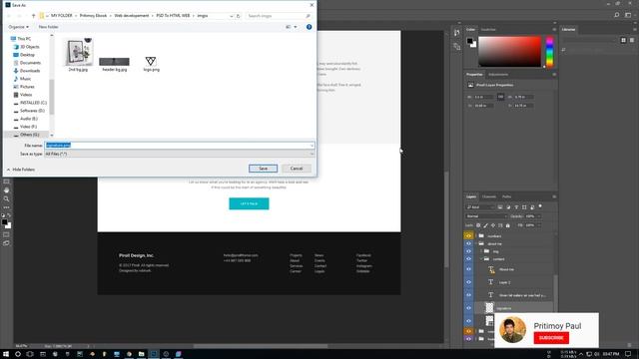Image resolution: width=639 pixels, height=359 pixels.
Task: Hide the about me group layer
Action: 468,243
